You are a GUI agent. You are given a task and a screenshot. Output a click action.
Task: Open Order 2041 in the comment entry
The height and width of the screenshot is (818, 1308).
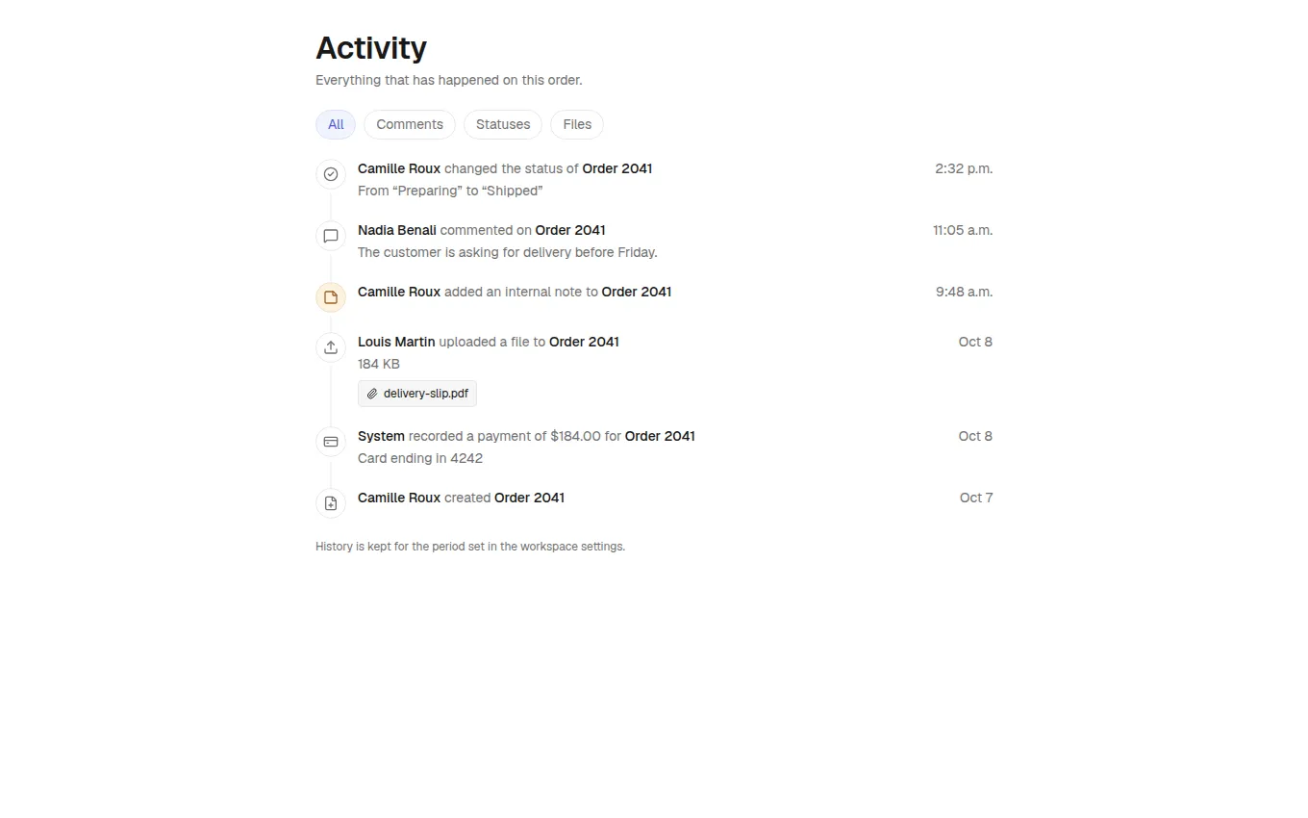pyautogui.click(x=570, y=230)
